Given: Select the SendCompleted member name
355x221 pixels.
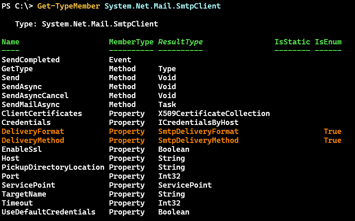Looking at the screenshot, I should pos(30,60).
